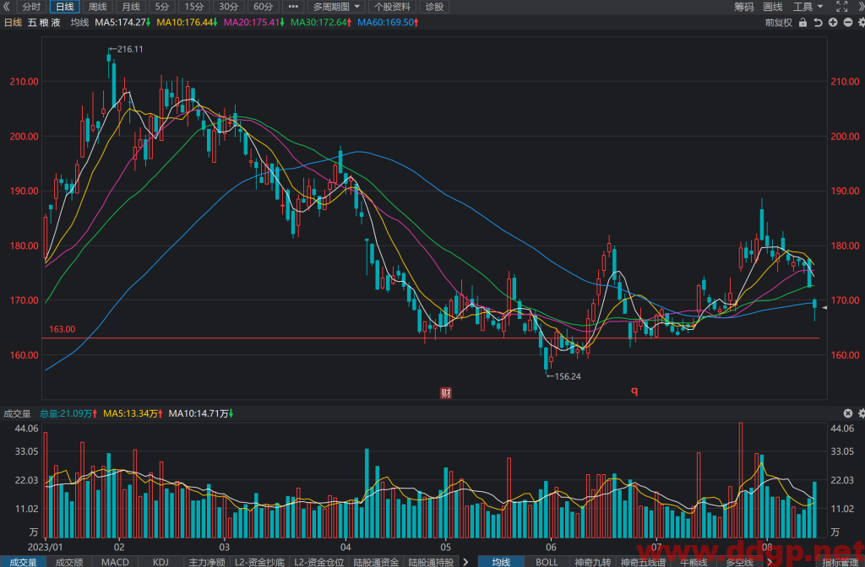
Task: Close the volume indicator panel
Action: click(848, 413)
